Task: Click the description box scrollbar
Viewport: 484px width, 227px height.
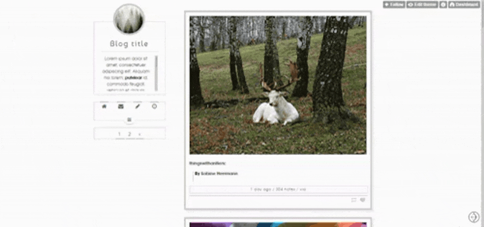Action: (x=156, y=72)
